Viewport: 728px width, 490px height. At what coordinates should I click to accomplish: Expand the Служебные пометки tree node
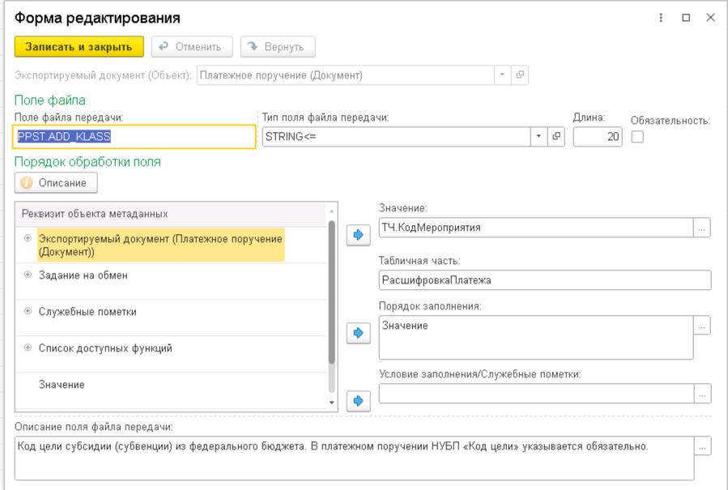(x=28, y=312)
